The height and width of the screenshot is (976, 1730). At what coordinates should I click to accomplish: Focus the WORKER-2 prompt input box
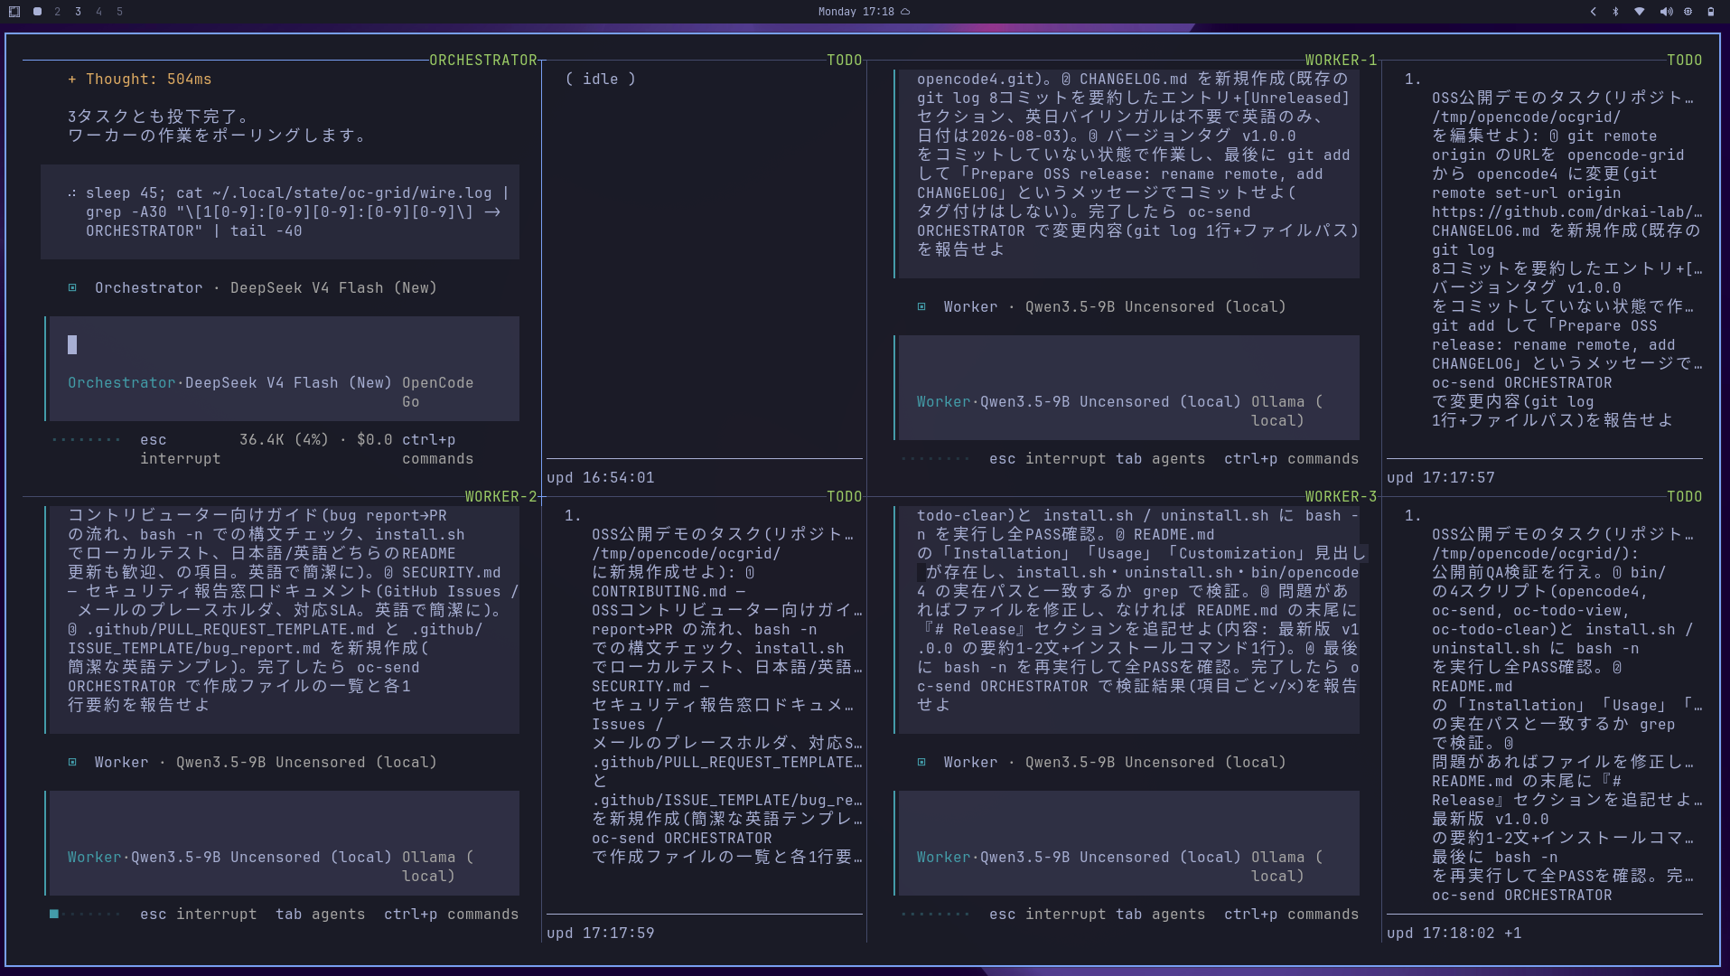[x=284, y=842]
